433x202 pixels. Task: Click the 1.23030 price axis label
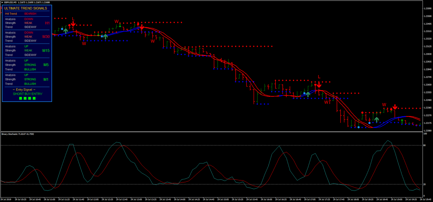tap(428, 54)
